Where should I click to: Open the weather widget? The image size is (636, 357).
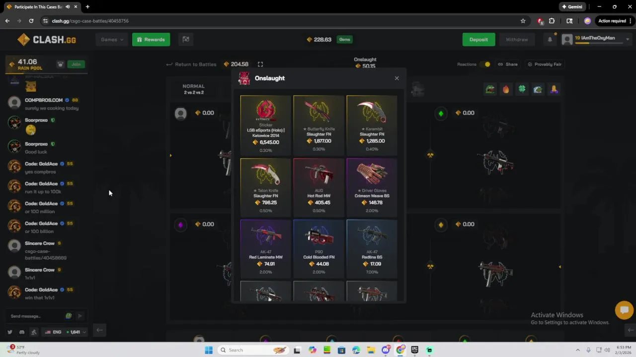coord(22,350)
